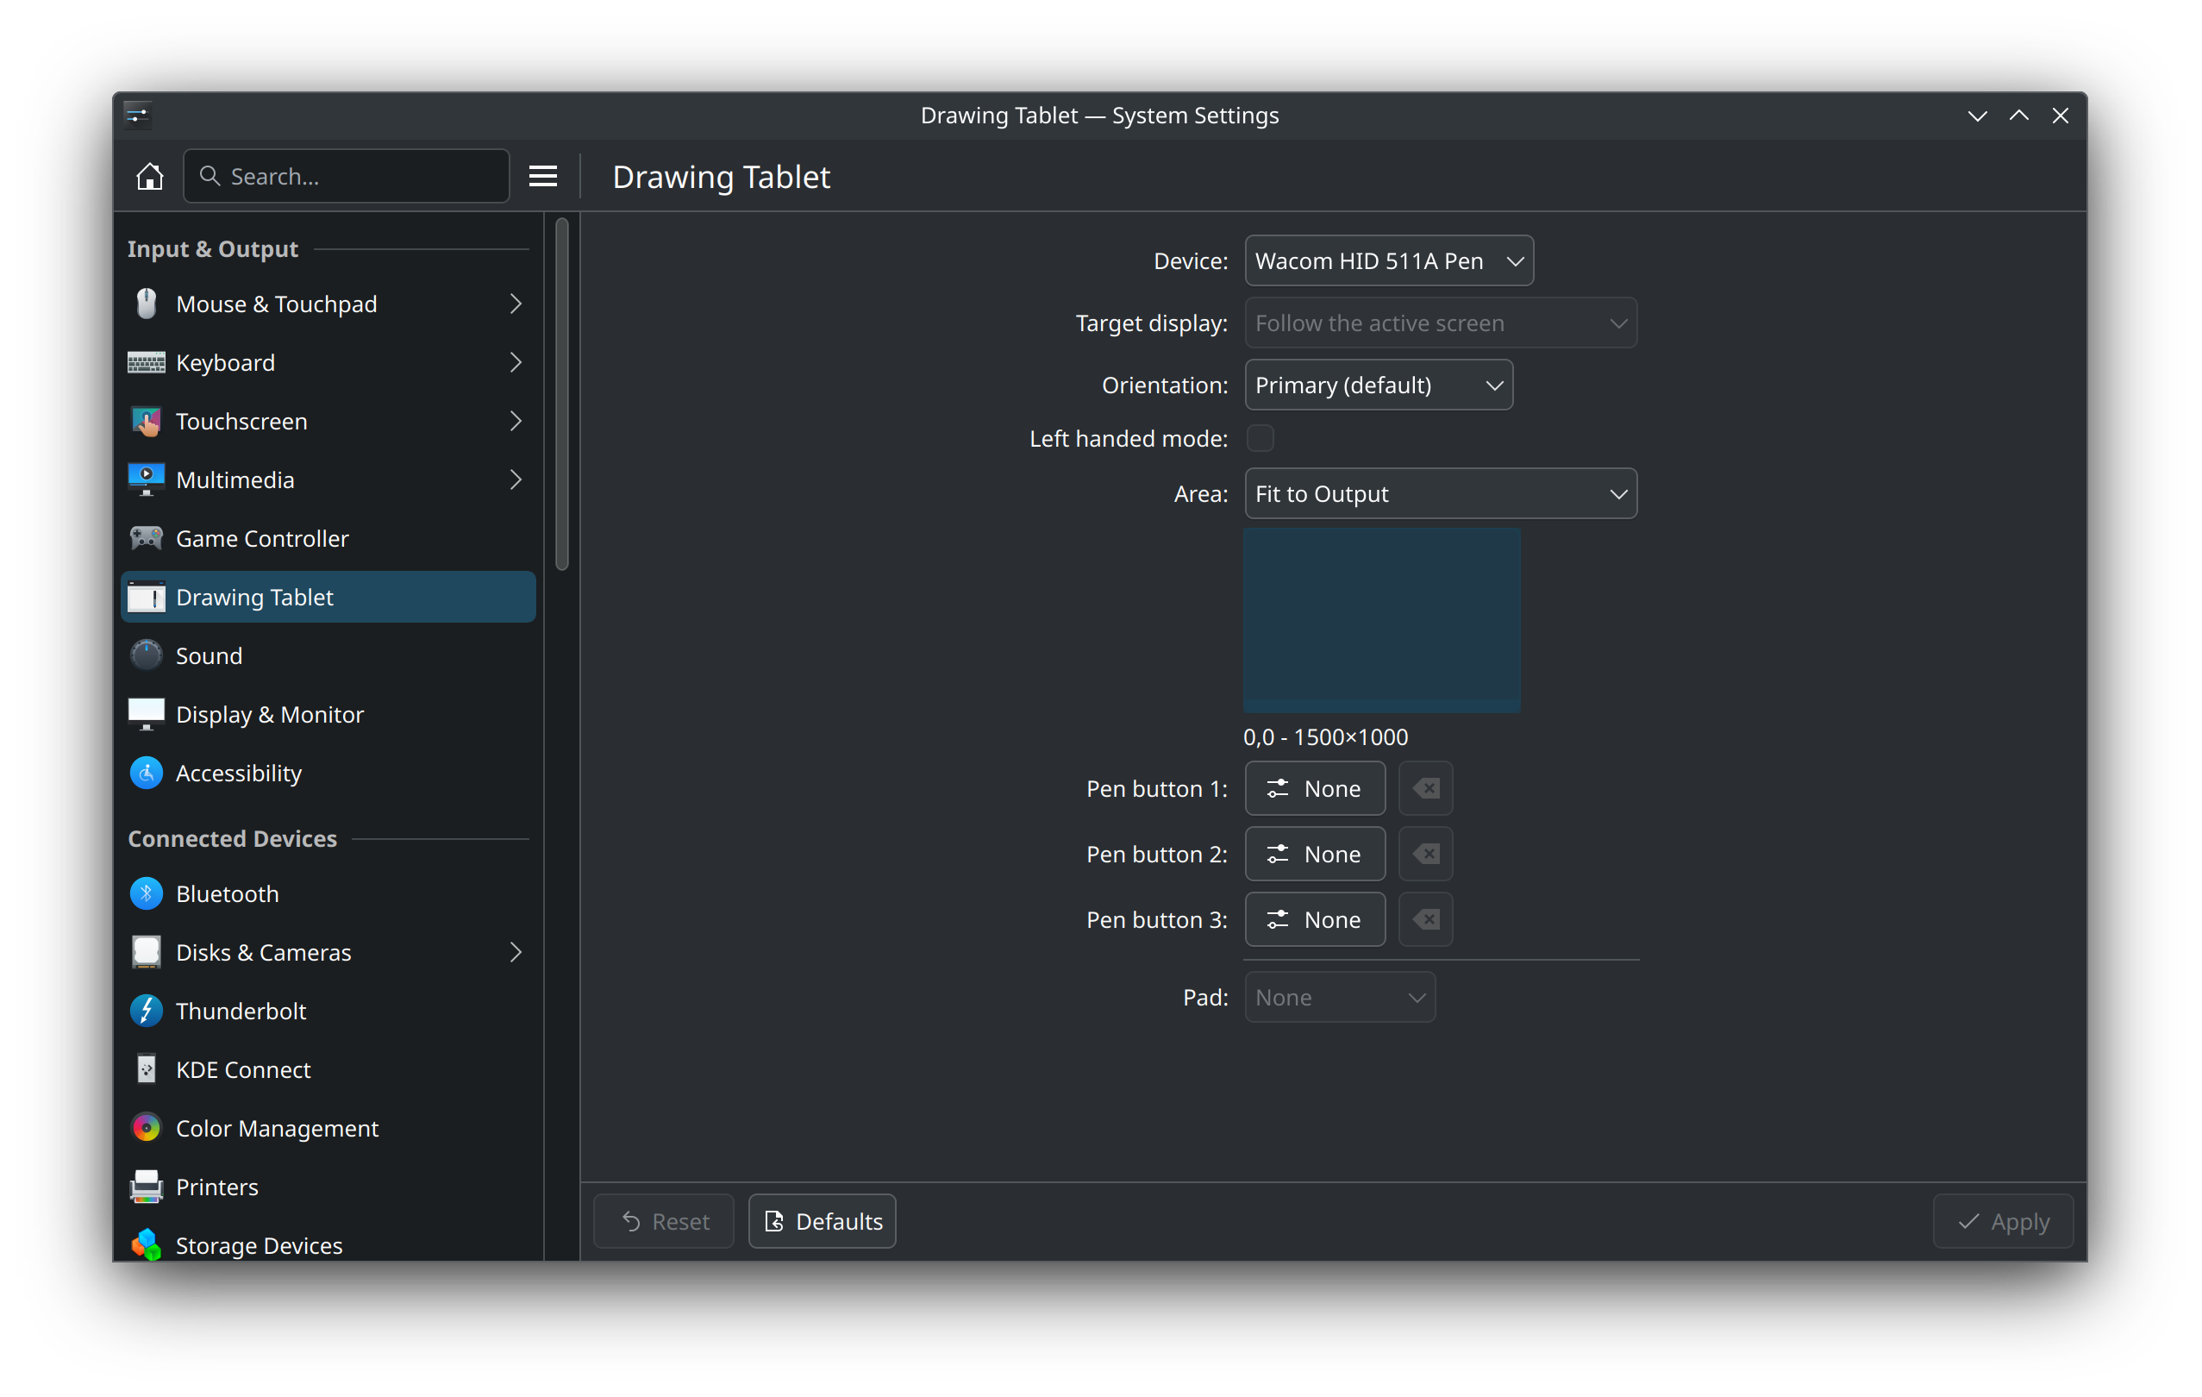Image resolution: width=2202 pixels, height=1397 pixels.
Task: Click the home icon in the toolbar
Action: click(x=150, y=176)
